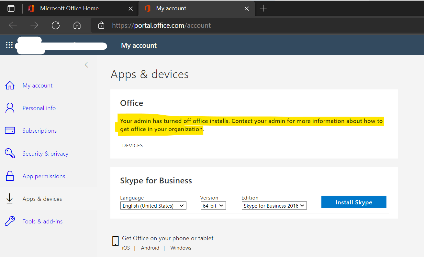Click the card icon for Subscriptions
The height and width of the screenshot is (257, 424).
10,130
